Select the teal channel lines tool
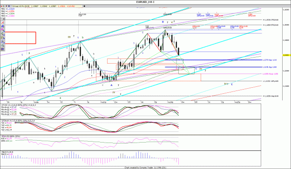 click(x=3, y=45)
